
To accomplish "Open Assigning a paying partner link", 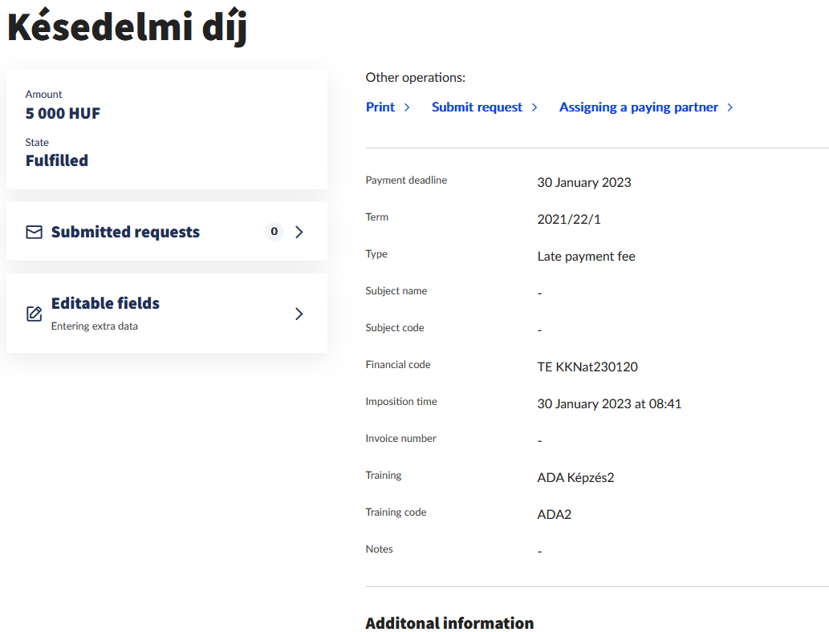I will coord(638,107).
